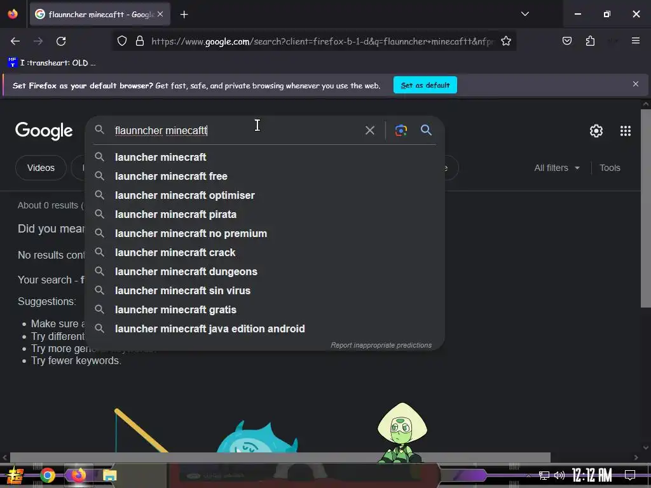Click the vertical page scrollbar thumb

tap(645, 208)
